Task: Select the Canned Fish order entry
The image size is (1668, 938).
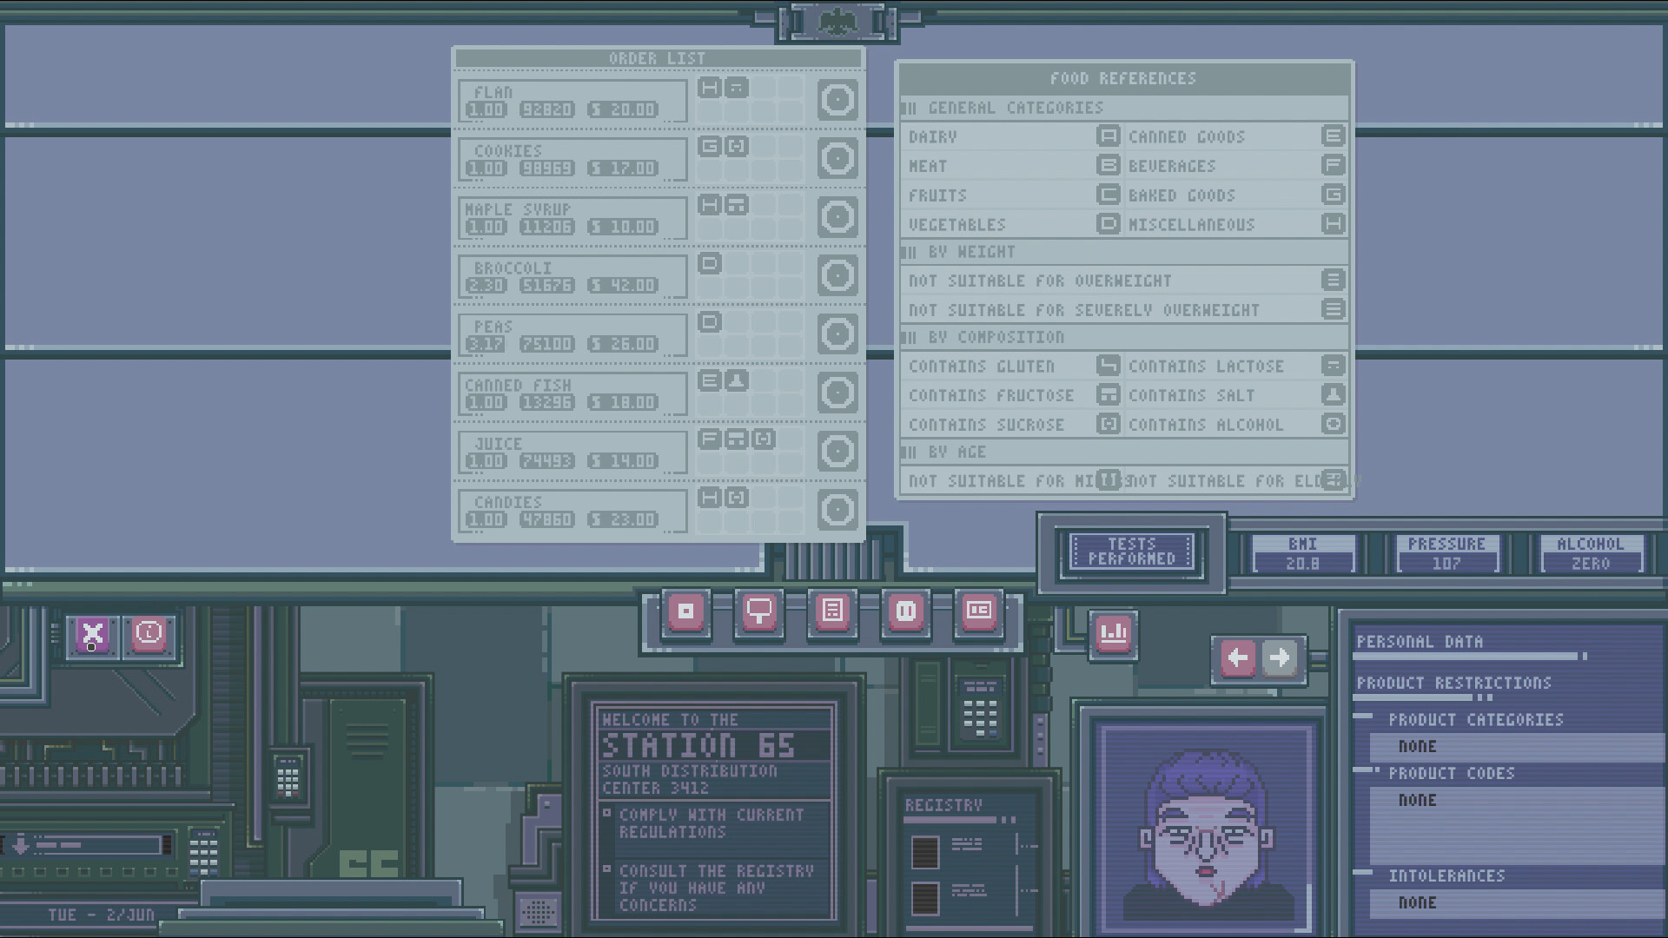Action: [x=572, y=393]
